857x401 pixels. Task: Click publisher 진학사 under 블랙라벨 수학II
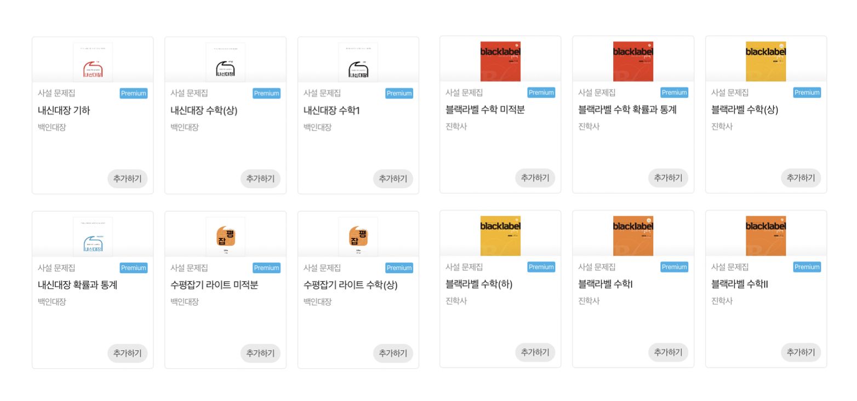[722, 301]
